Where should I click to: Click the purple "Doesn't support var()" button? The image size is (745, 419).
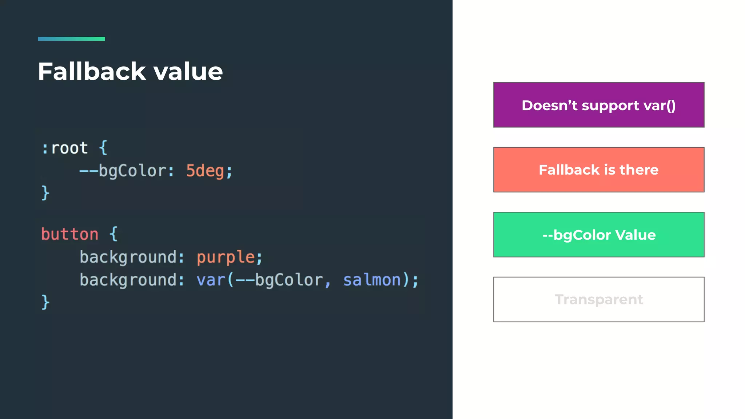[x=598, y=105]
